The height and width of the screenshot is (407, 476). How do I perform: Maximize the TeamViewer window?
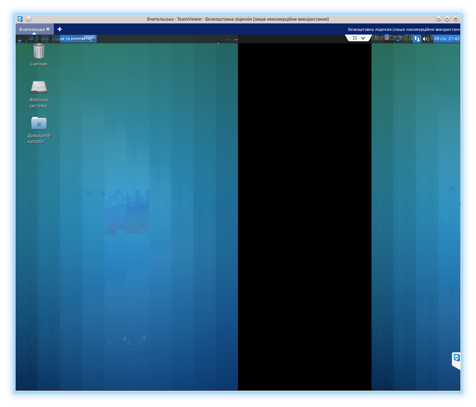447,19
